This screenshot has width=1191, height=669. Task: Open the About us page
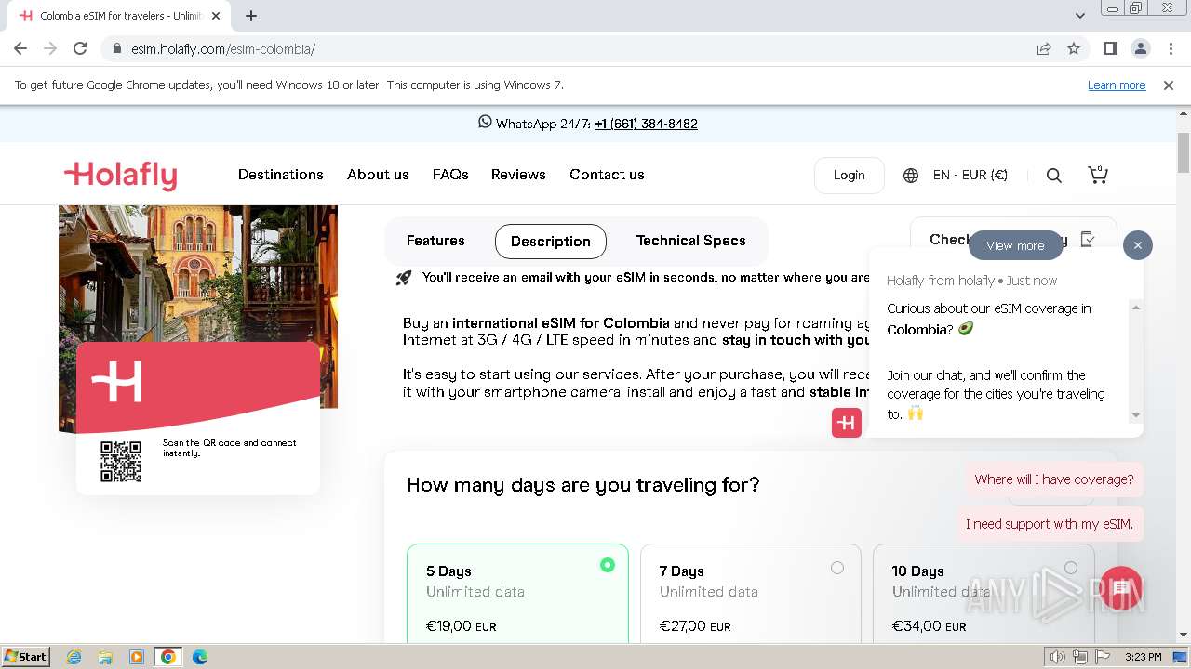(x=378, y=175)
